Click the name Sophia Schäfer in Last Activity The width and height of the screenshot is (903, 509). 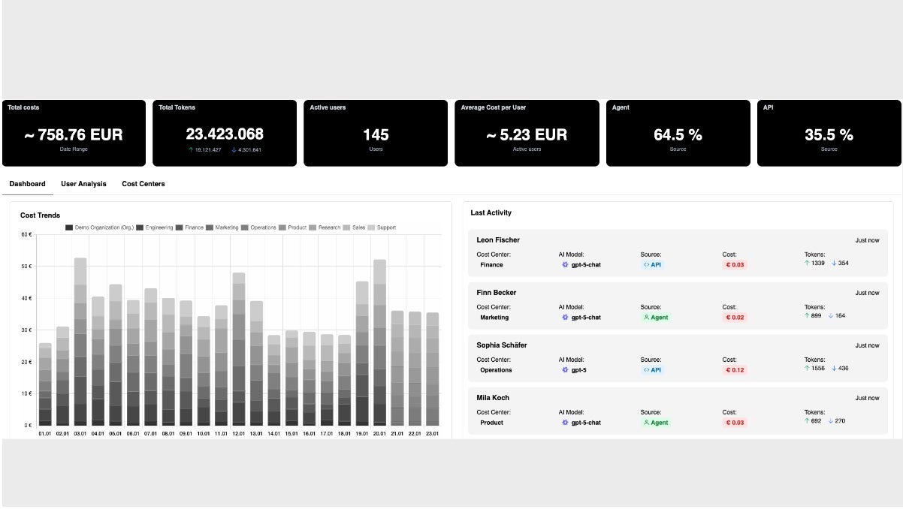(502, 345)
